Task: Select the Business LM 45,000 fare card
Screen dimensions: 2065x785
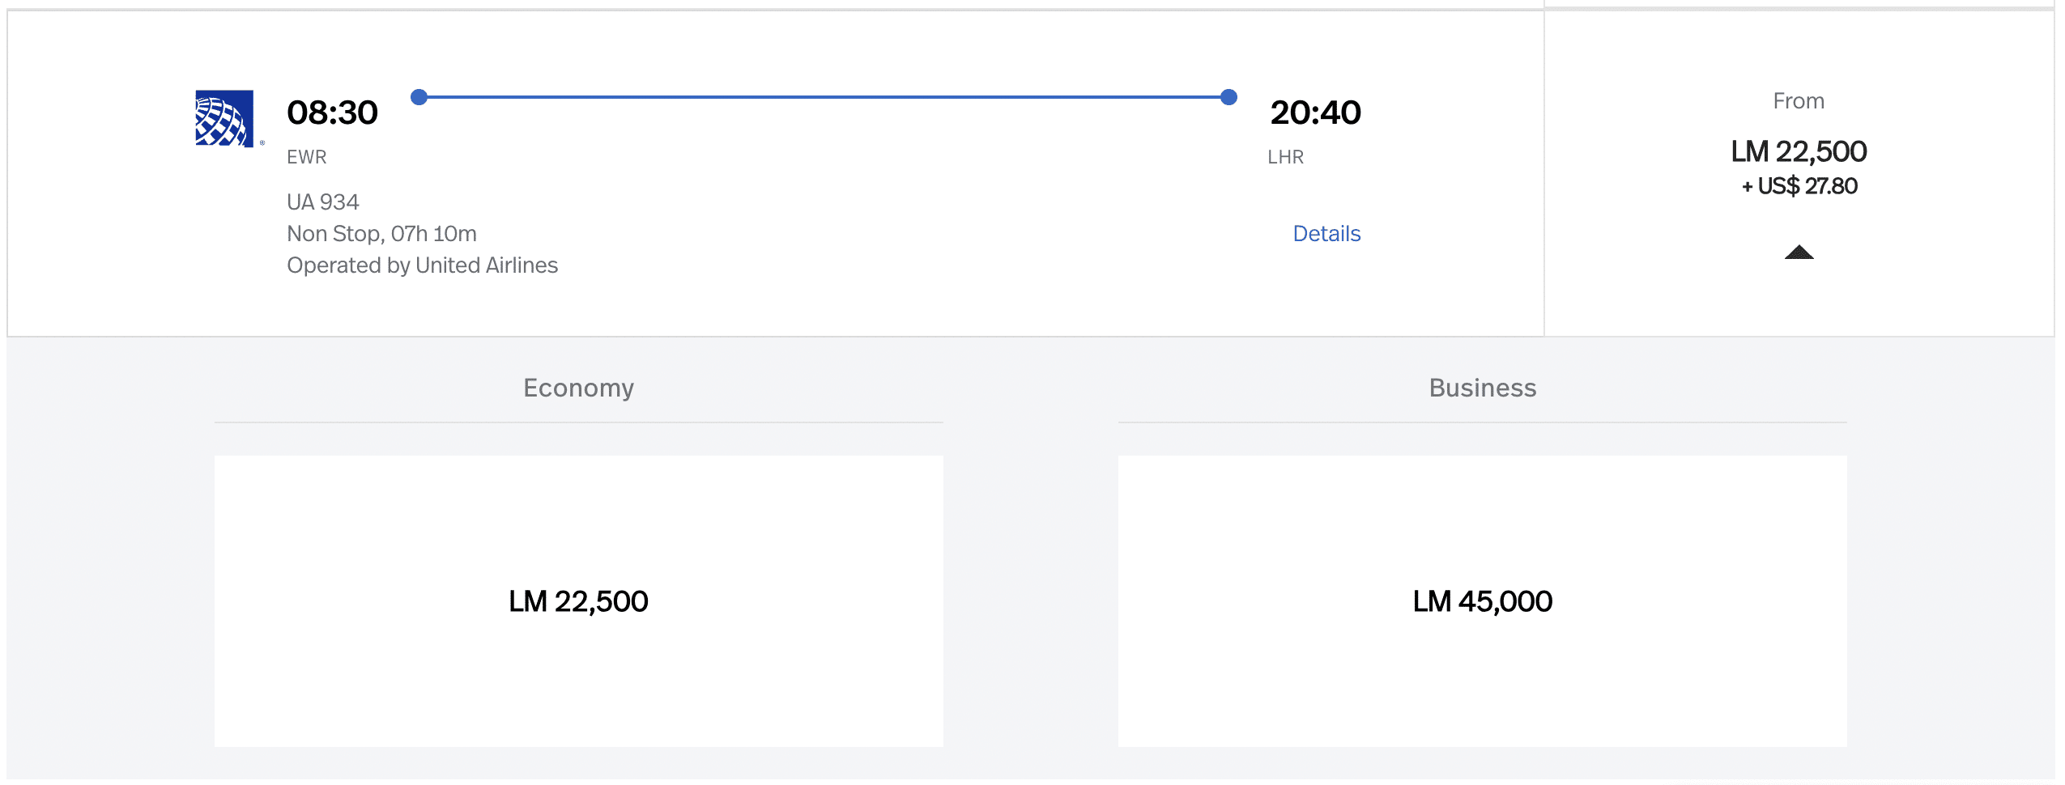Action: (x=1482, y=600)
